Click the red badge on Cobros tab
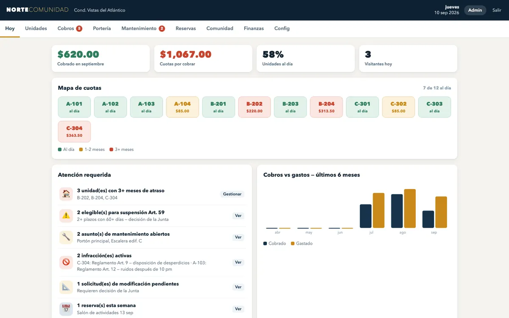This screenshot has height=318, width=509. 79,28
